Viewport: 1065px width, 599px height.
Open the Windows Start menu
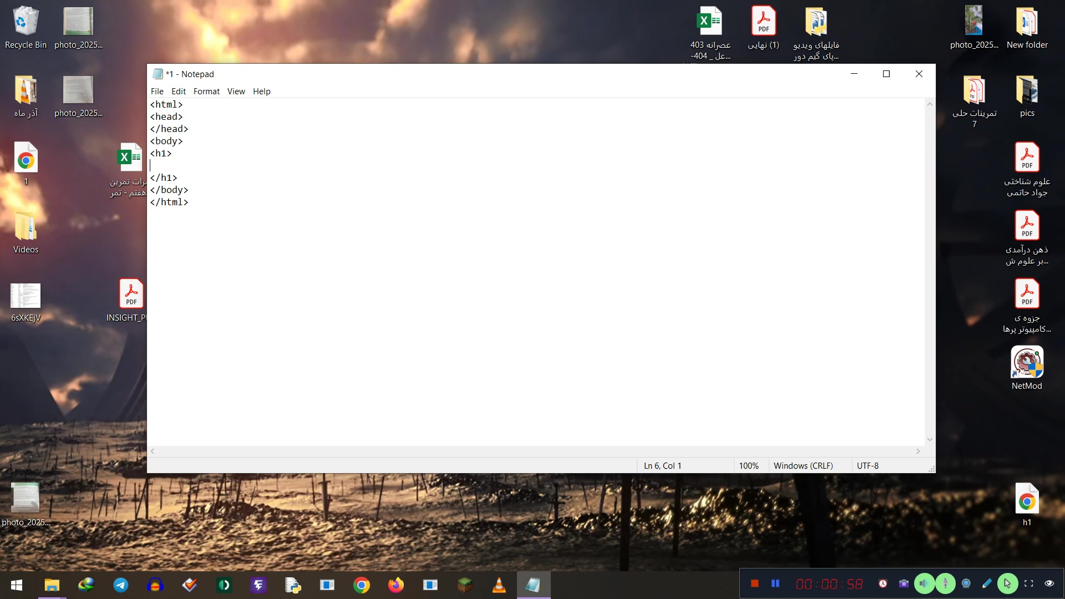tap(17, 585)
